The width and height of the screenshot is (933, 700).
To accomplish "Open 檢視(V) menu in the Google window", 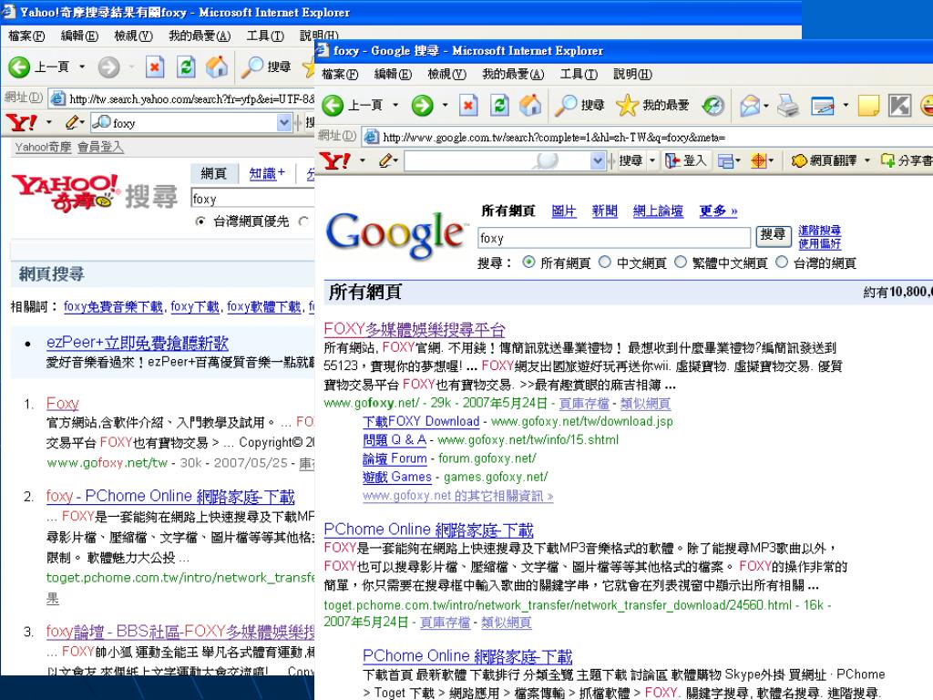I will pyautogui.click(x=446, y=75).
